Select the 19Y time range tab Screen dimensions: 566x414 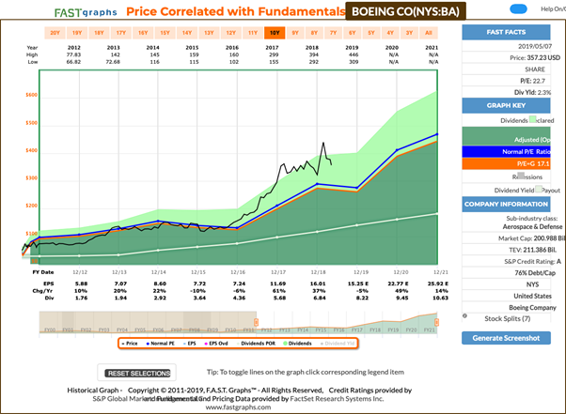coord(77,33)
